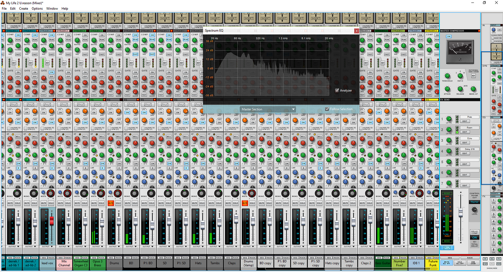
Task: Open the OUTPUT selector on Mix Channel
Action: pyautogui.click(x=65, y=247)
